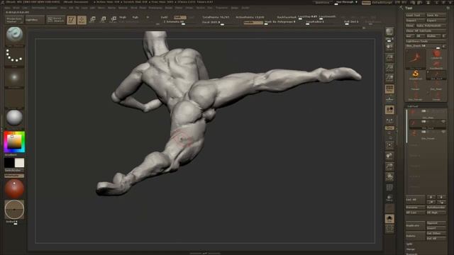
Task: Select the Move transform tool in top shelf
Action: point(92,20)
